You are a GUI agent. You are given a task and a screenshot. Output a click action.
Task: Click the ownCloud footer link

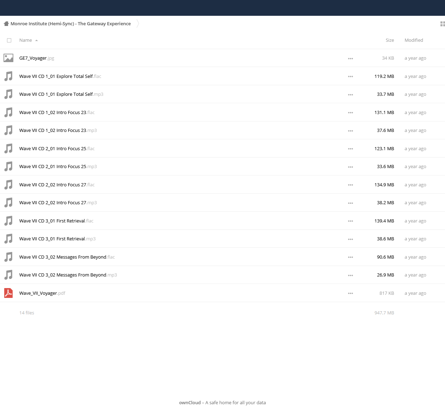[x=190, y=402]
